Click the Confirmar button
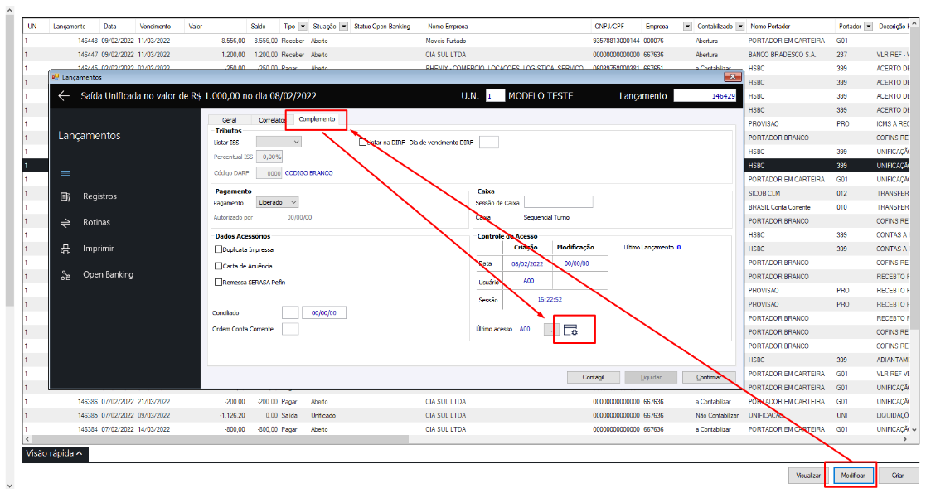 (x=708, y=377)
